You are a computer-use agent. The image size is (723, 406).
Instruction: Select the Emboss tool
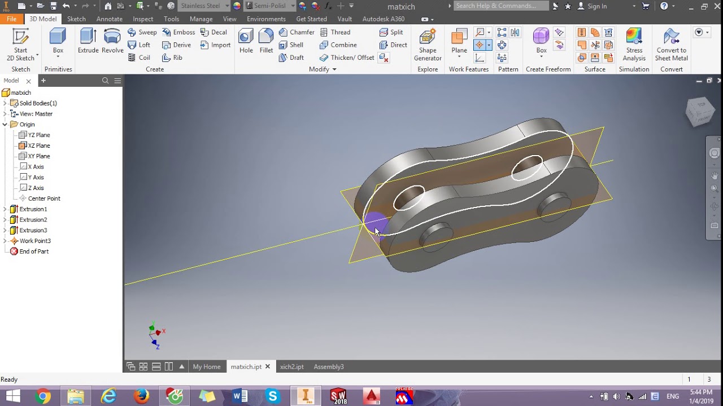pyautogui.click(x=178, y=32)
